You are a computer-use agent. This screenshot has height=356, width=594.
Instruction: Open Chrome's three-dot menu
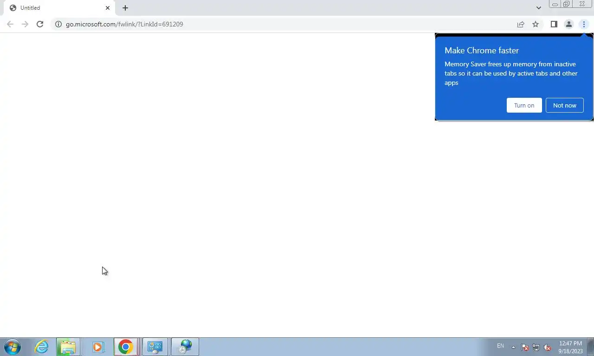[584, 24]
